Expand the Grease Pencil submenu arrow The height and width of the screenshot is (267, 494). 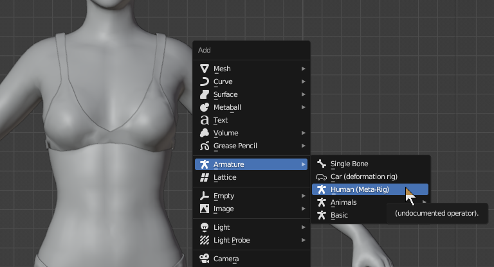pos(303,146)
